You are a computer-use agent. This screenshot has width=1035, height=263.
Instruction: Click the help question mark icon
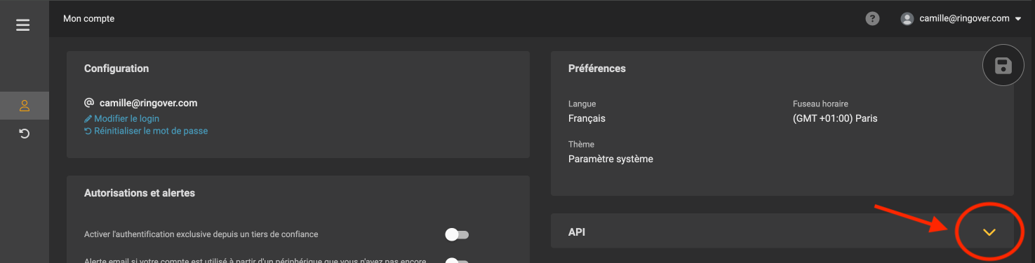[872, 19]
